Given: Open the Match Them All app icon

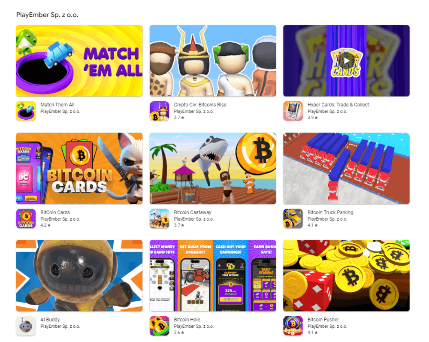Looking at the screenshot, I should coord(26,111).
